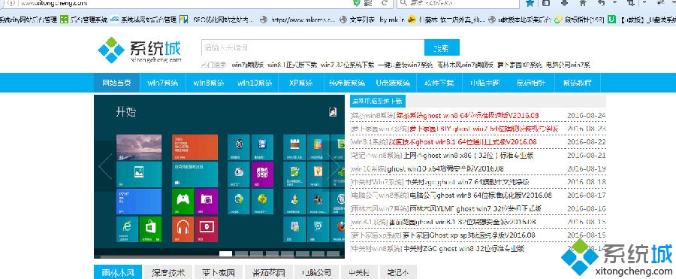Click hot search link win8.1正式版下载
676x279 pixels.
click(292, 65)
